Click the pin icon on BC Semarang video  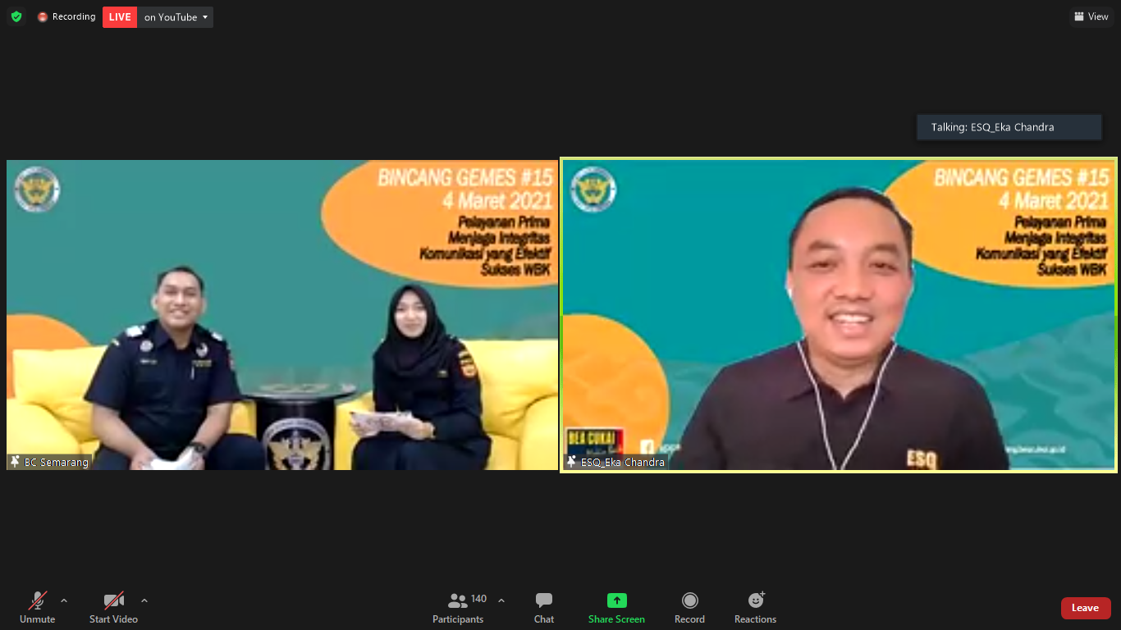[x=15, y=462]
